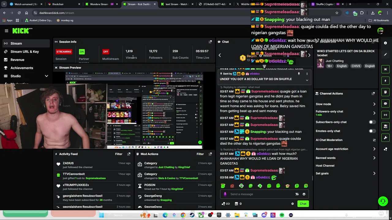
Task: Open Revenue in the sidebar
Action: click(x=25, y=60)
